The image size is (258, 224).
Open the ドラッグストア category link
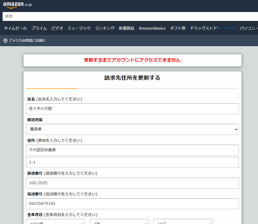[203, 28]
